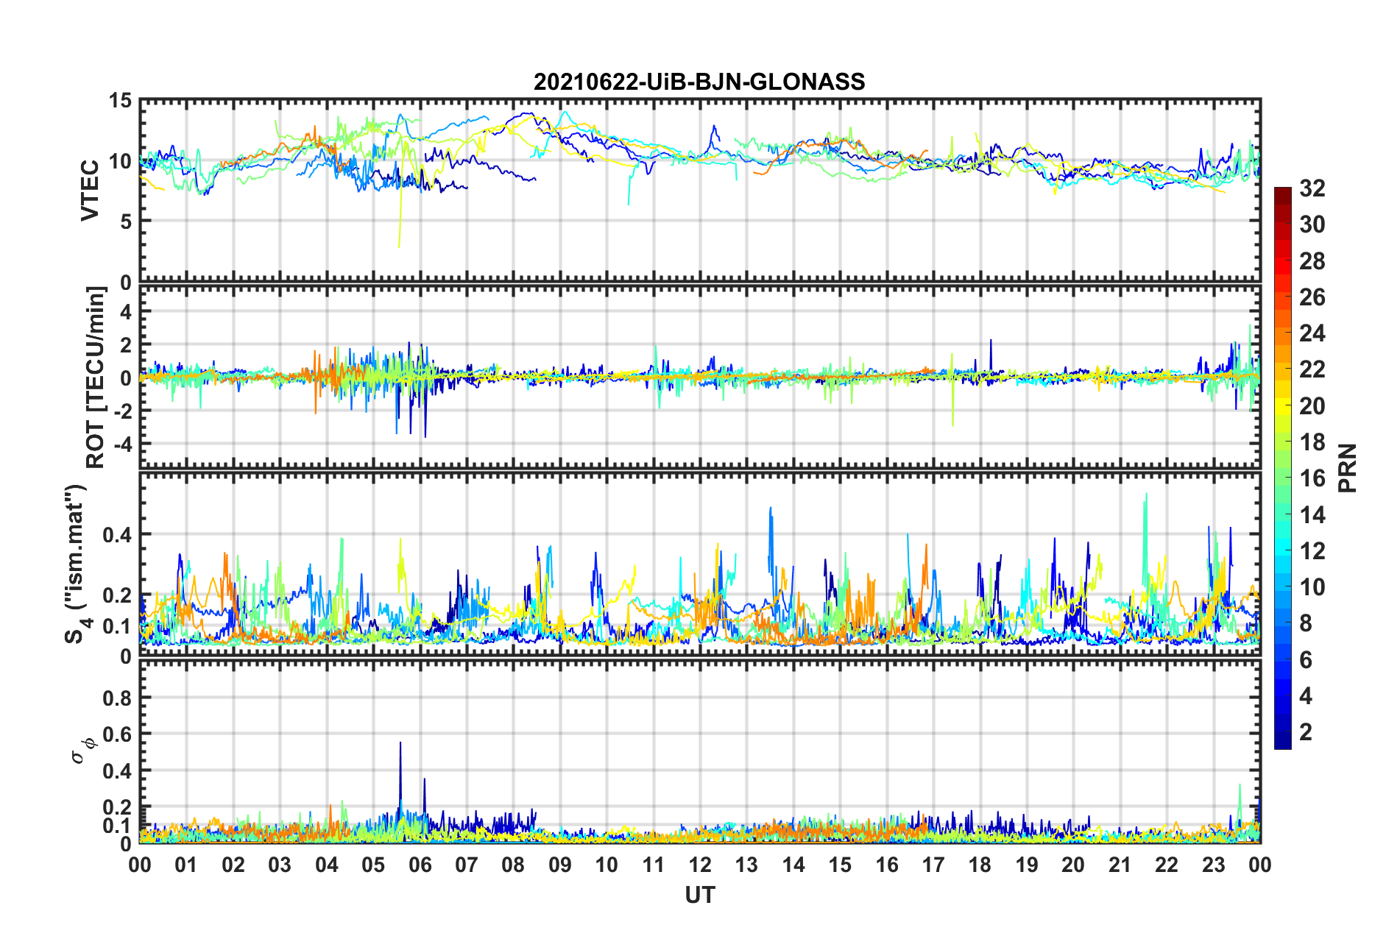Viewport: 1400px width, 936px height.
Task: Click the plot title 20210622-UiB-BJN-GLONASS
Action: 699,82
